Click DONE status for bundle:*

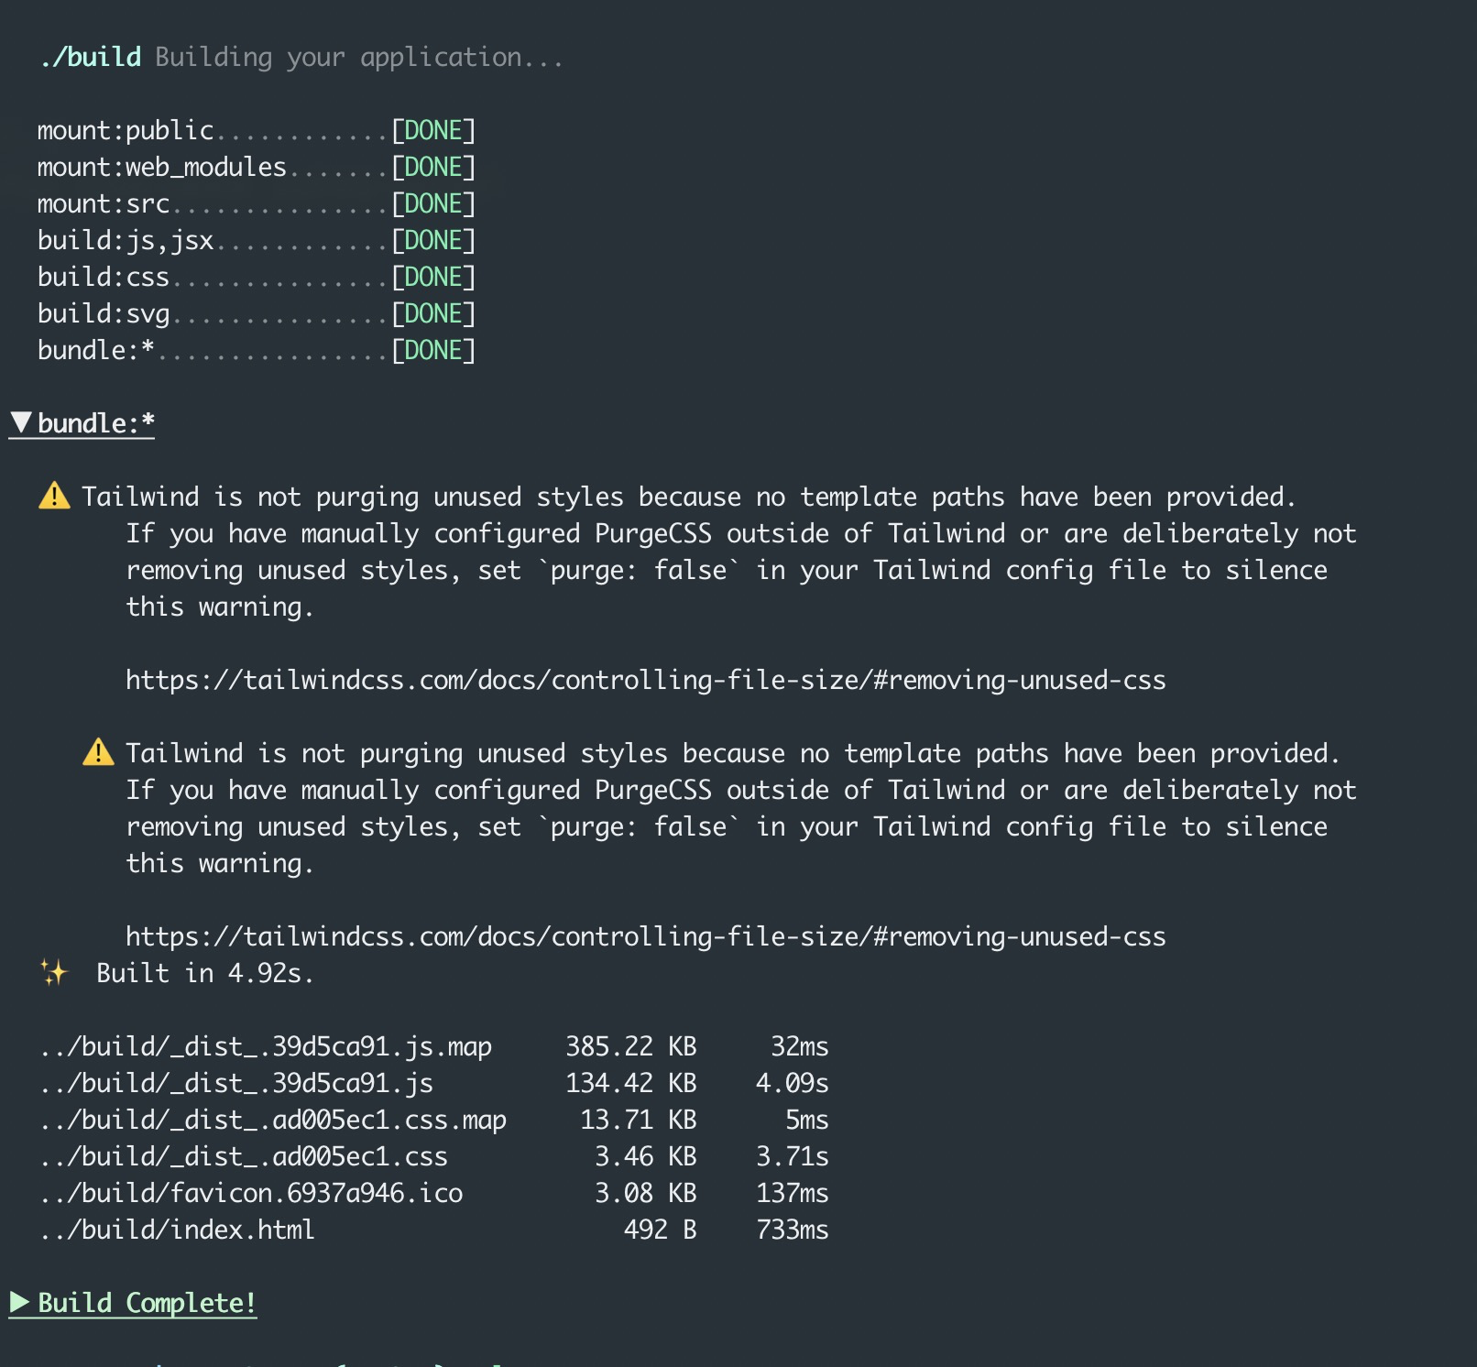pos(433,350)
